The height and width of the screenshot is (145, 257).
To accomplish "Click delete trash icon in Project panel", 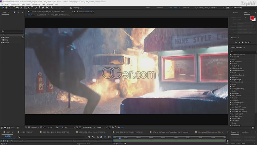I will [x=18, y=128].
